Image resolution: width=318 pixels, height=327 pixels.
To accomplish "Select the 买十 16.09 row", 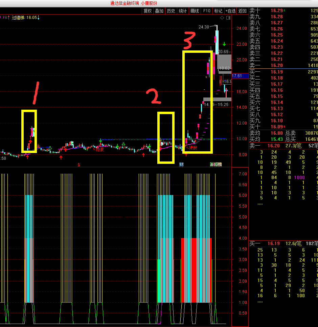I will (283, 127).
